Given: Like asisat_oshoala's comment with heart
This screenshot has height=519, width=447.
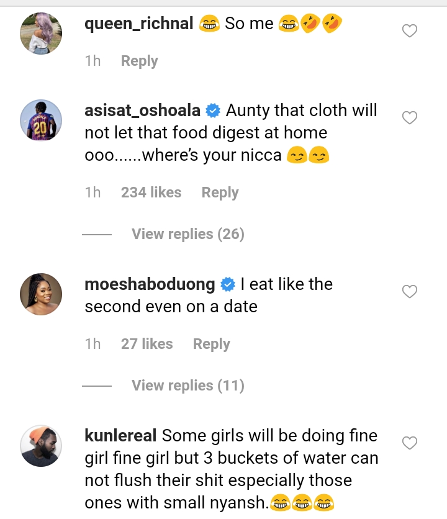Looking at the screenshot, I should pos(410,117).
